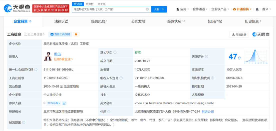Expand the 企业级产品 menu
276x131 pixels.
(x=220, y=9)
